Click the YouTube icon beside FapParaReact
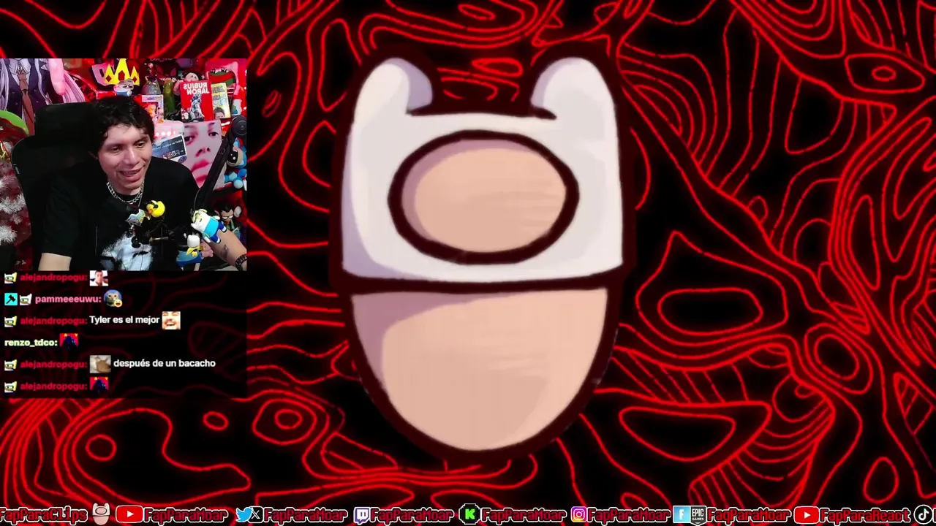Screen dimensions: 936x526 pos(806,515)
